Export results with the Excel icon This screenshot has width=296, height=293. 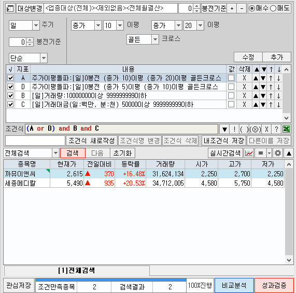286,129
